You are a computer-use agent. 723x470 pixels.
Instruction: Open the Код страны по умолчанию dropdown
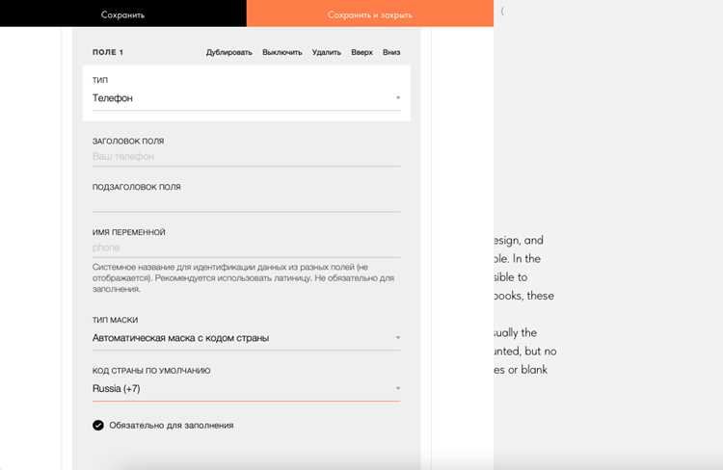point(246,389)
